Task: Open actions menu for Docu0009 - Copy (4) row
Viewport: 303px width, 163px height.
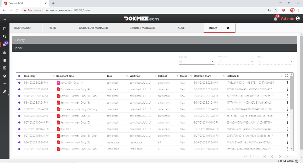Action: point(287,82)
